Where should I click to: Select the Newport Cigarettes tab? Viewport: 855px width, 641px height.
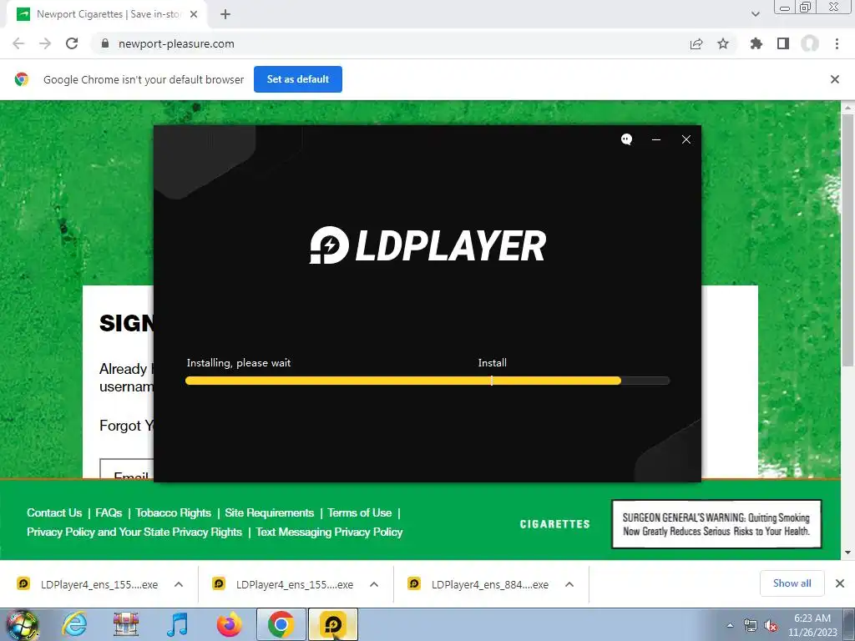[106, 14]
